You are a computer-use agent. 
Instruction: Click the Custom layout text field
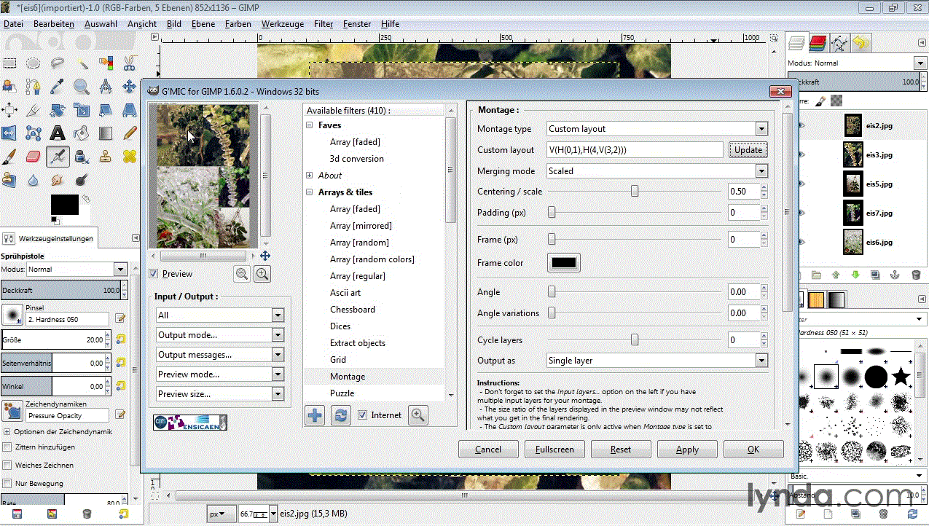635,150
